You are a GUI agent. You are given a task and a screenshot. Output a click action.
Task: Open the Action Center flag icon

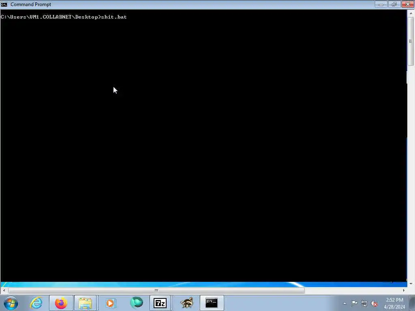coord(354,303)
